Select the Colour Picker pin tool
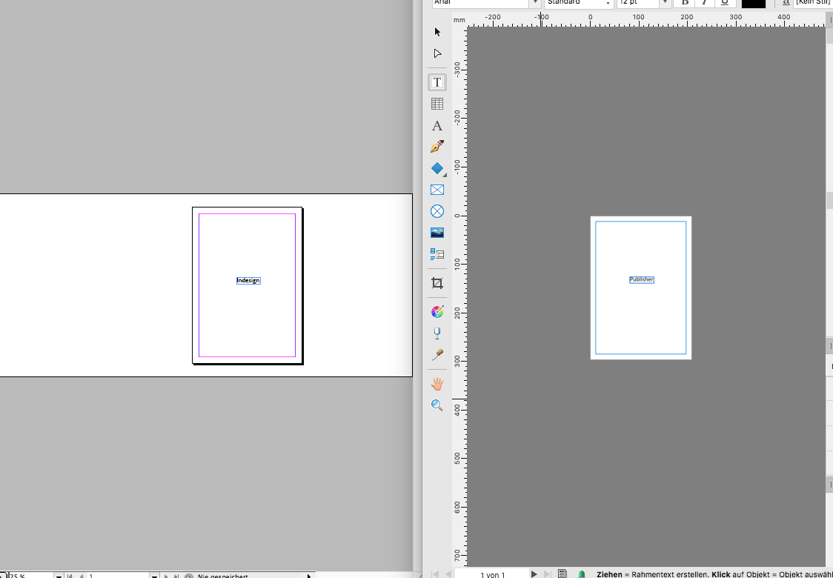The height and width of the screenshot is (578, 833). tap(437, 355)
